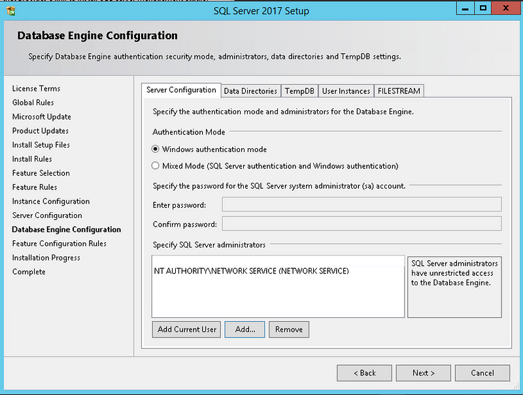The image size is (523, 395).
Task: Click the Remove button
Action: click(288, 329)
